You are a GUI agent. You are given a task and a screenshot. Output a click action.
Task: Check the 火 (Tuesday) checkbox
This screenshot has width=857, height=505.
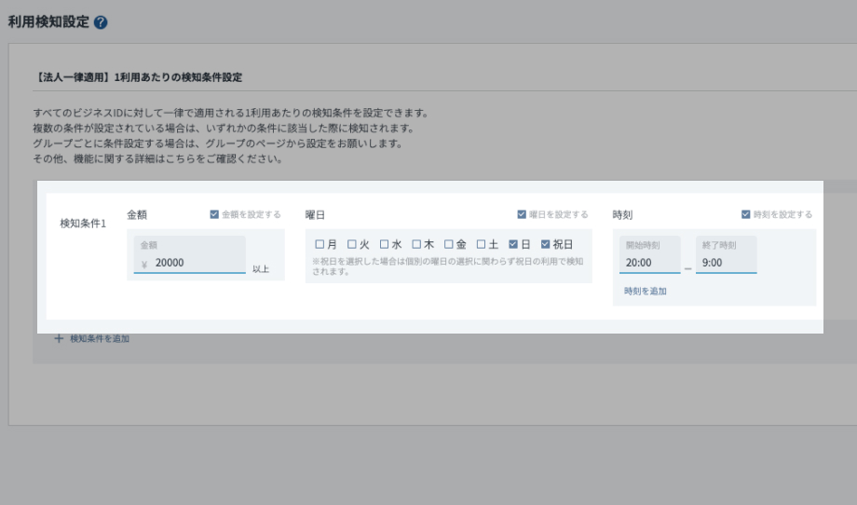(x=352, y=244)
